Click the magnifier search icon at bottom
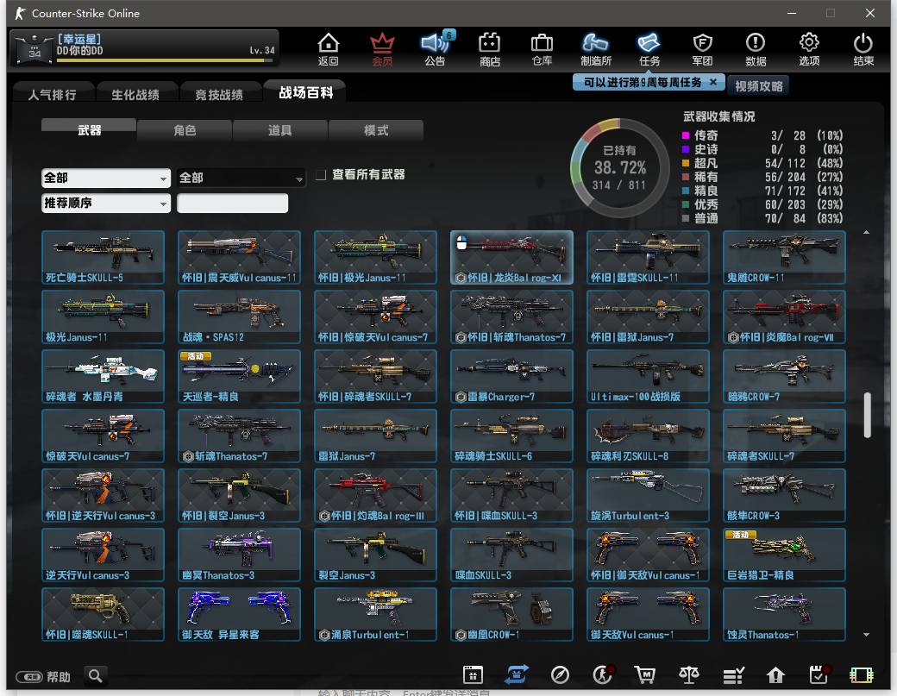The height and width of the screenshot is (696, 897). 96,676
